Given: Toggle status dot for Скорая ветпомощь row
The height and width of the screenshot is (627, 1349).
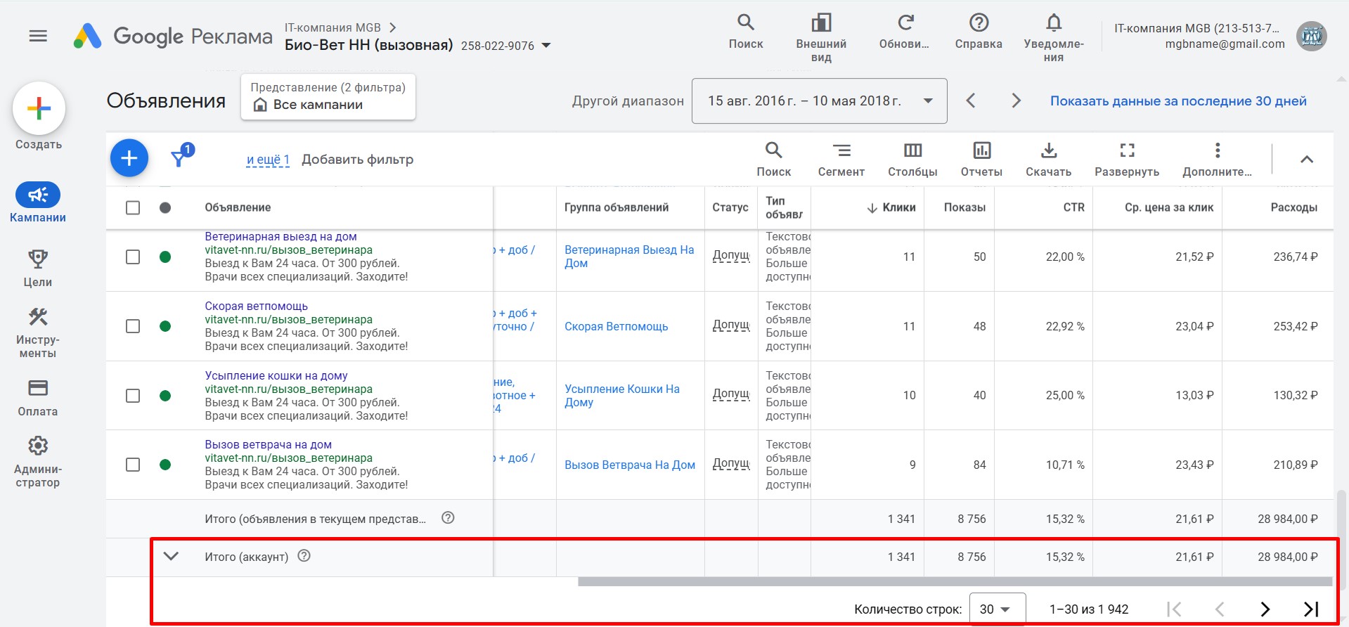Looking at the screenshot, I should (x=165, y=326).
